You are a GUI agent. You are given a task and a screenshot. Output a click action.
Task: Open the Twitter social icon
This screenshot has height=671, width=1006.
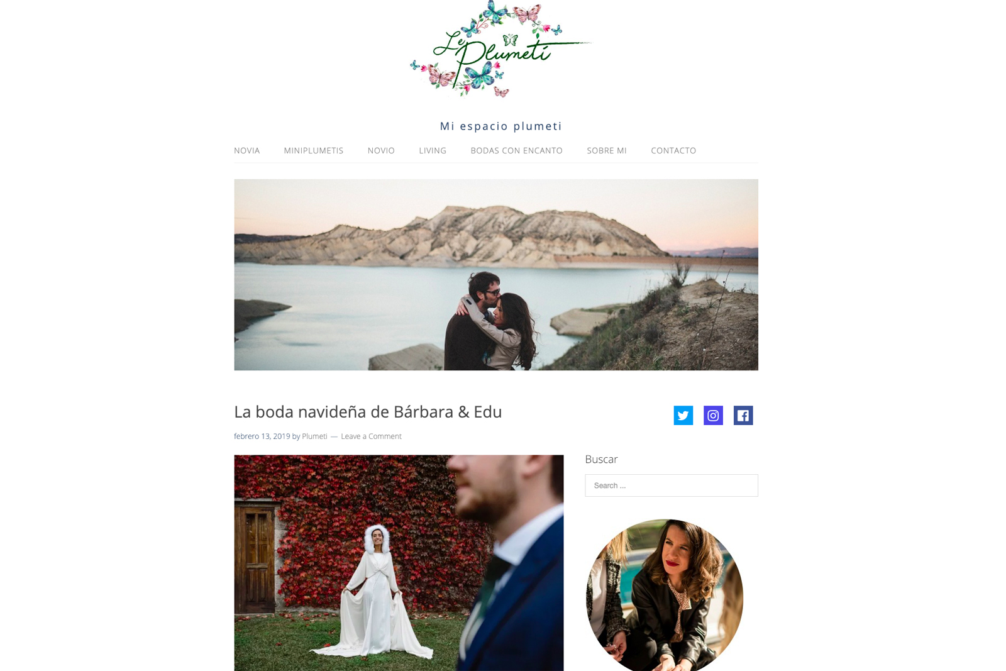[683, 415]
